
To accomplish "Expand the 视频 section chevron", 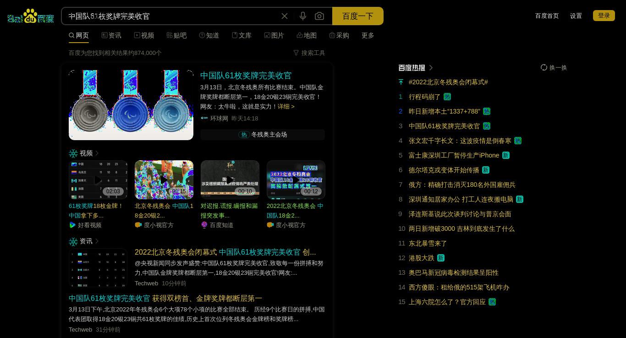I will click(x=97, y=153).
